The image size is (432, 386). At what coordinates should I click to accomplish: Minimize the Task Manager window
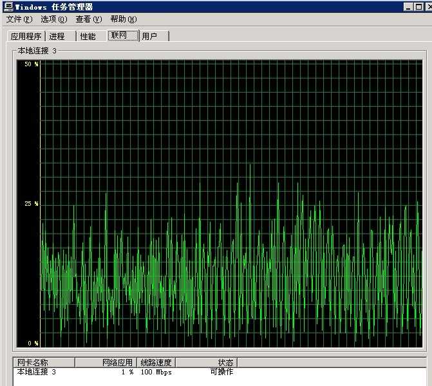click(408, 7)
